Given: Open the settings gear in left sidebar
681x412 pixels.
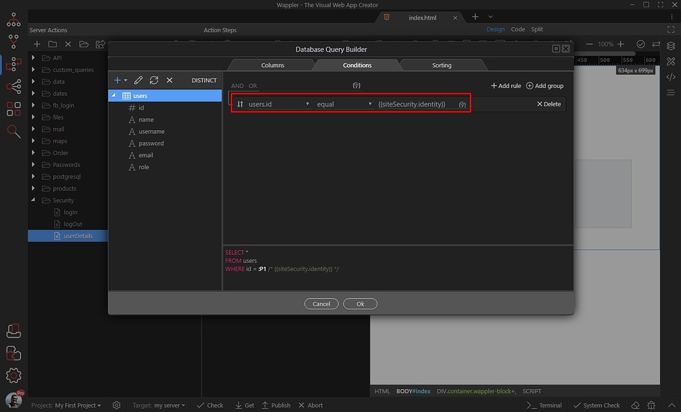Looking at the screenshot, I should [13, 376].
